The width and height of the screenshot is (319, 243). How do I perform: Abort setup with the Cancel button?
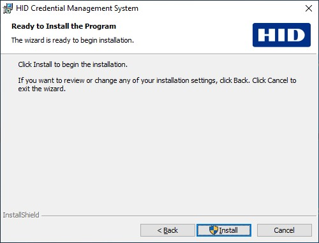pos(285,230)
